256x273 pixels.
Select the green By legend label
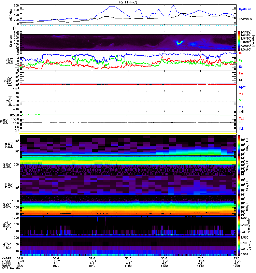coord(241,60)
